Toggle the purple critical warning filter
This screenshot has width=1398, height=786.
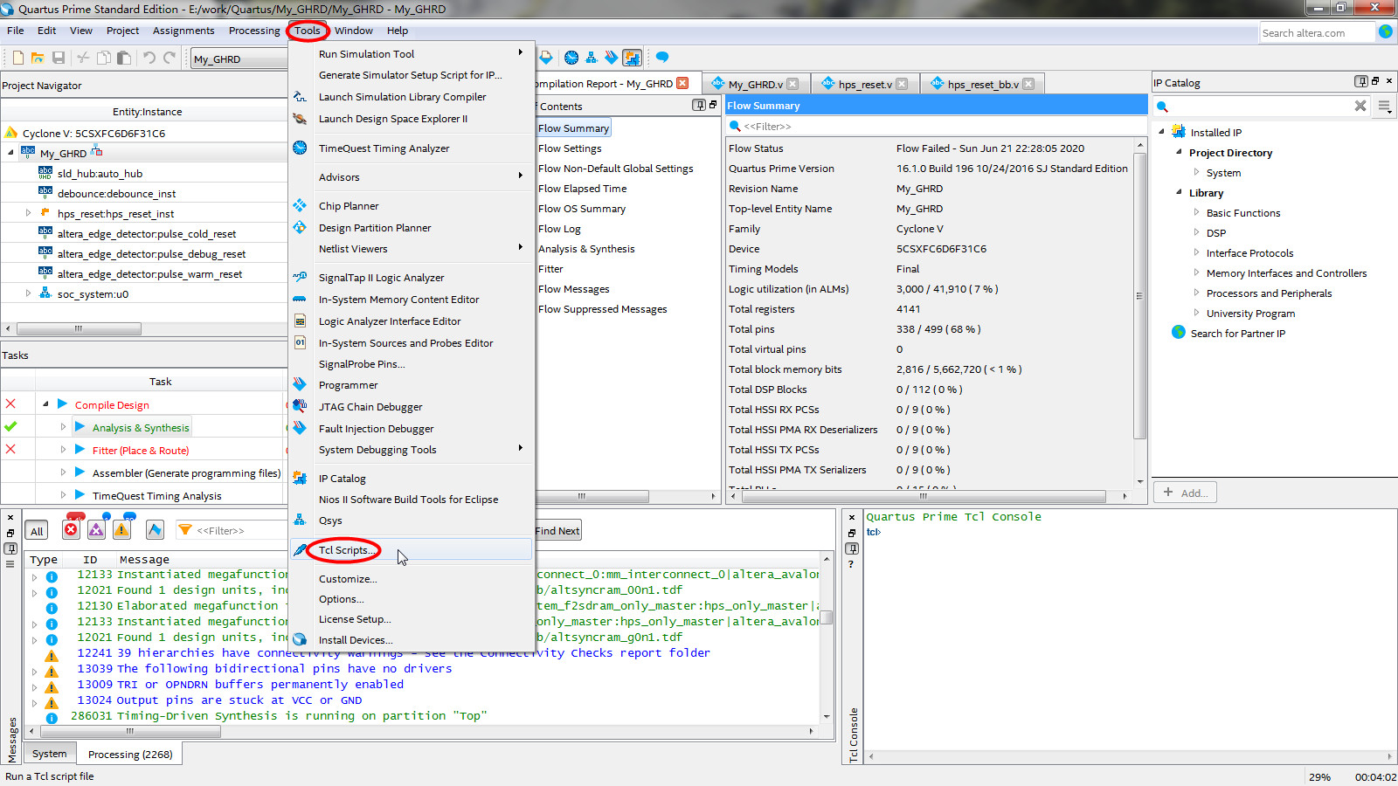pyautogui.click(x=96, y=529)
